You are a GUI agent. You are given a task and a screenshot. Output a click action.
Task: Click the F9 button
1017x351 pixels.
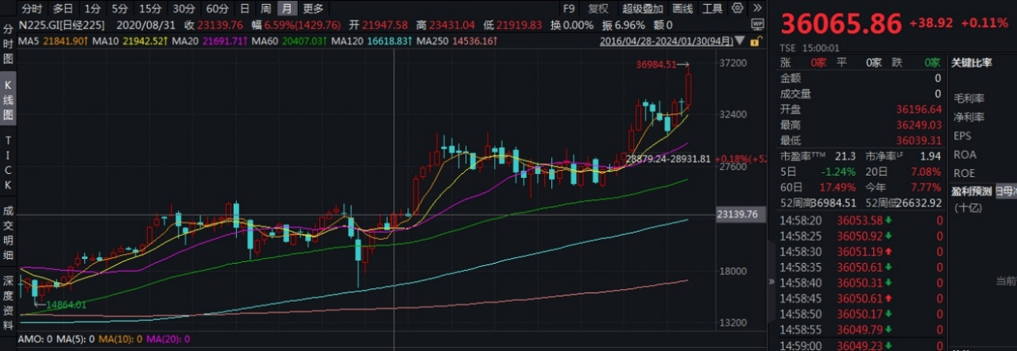coord(569,9)
